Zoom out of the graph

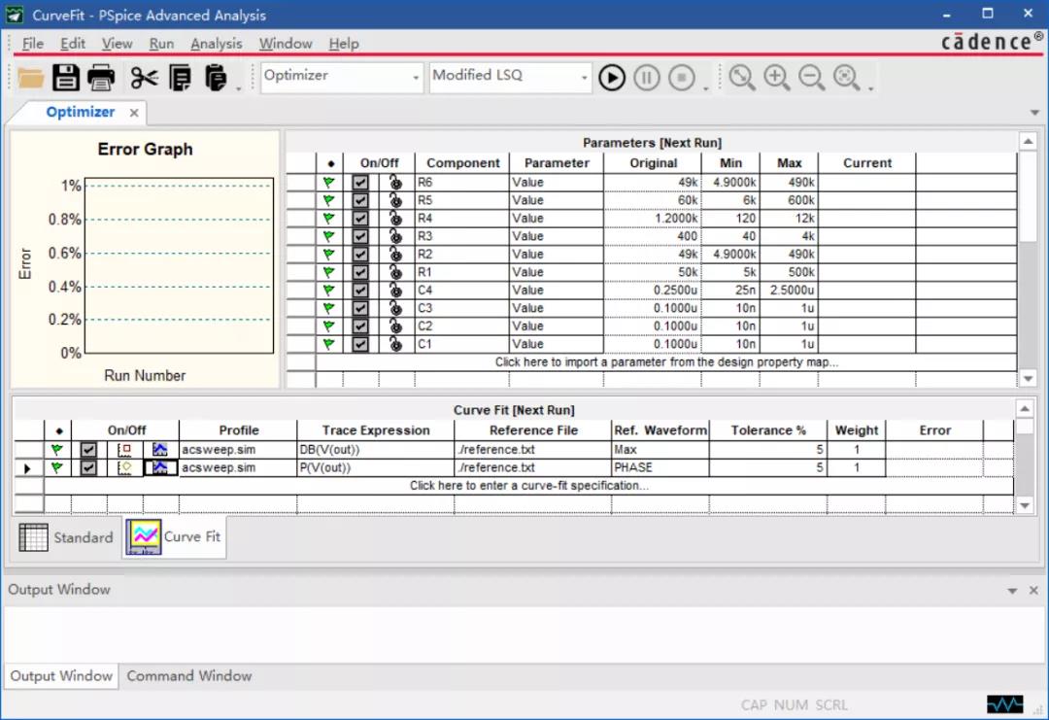(x=811, y=78)
